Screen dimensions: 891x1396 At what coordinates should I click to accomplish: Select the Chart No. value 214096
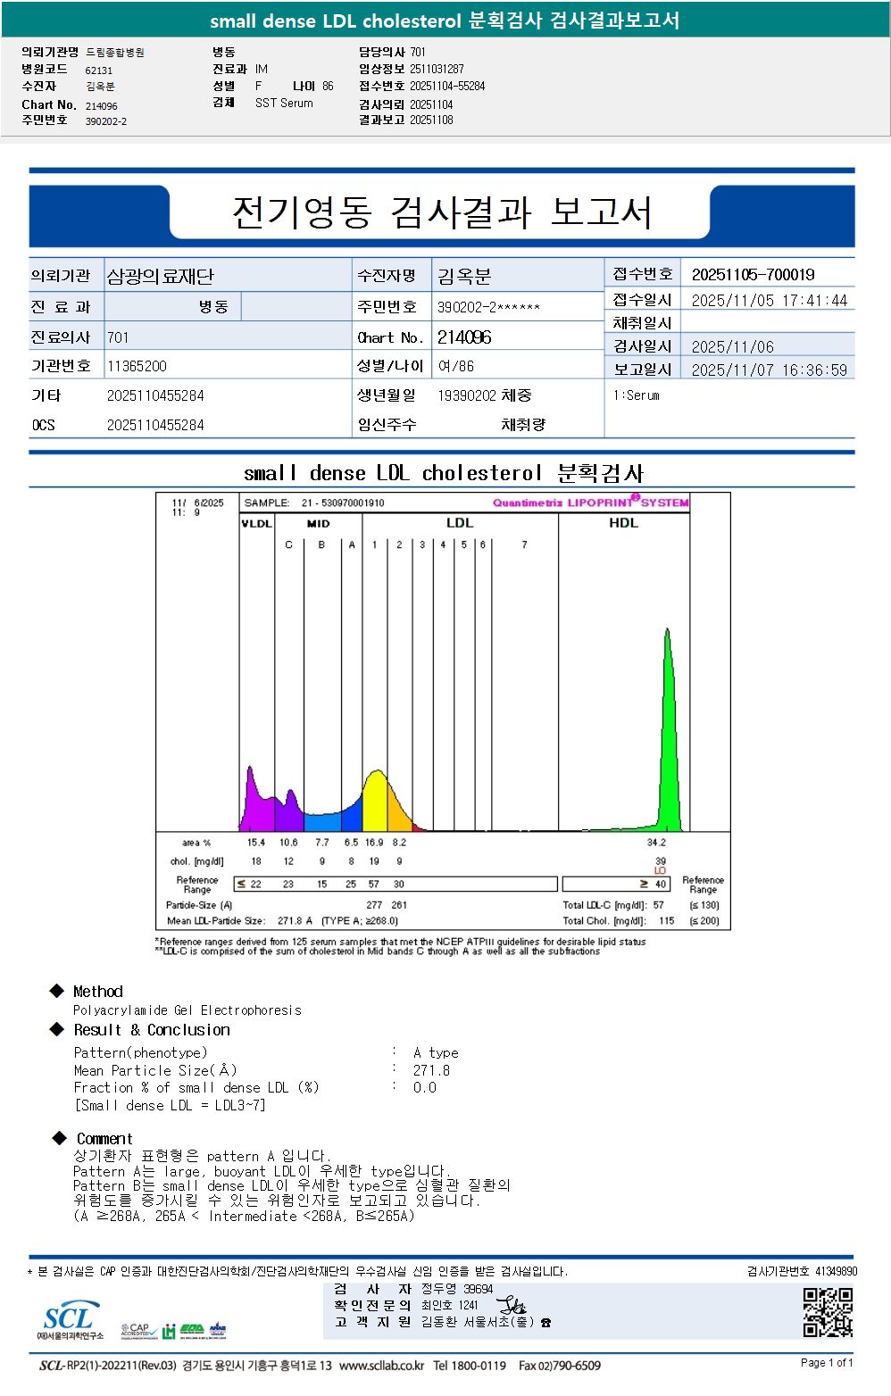464,337
